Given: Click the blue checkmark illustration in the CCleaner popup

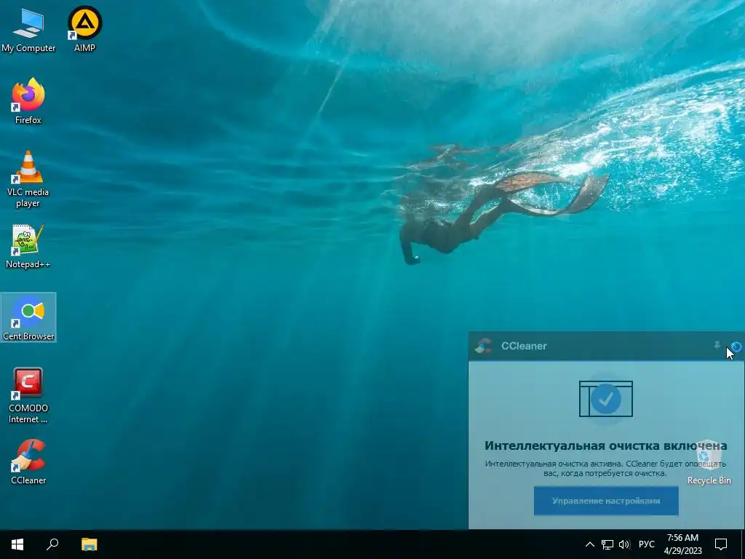Looking at the screenshot, I should click(606, 399).
